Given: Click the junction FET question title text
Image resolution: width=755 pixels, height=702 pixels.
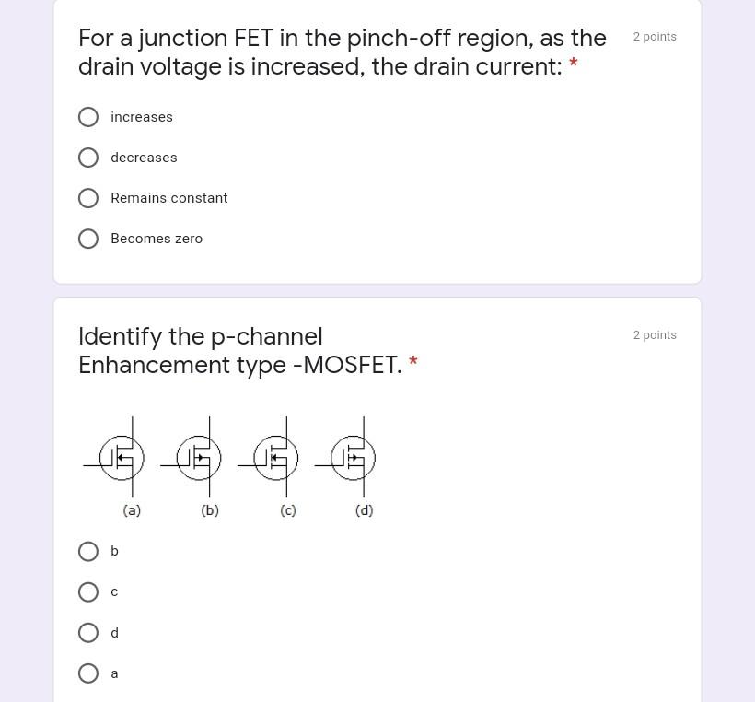Looking at the screenshot, I should pyautogui.click(x=342, y=52).
